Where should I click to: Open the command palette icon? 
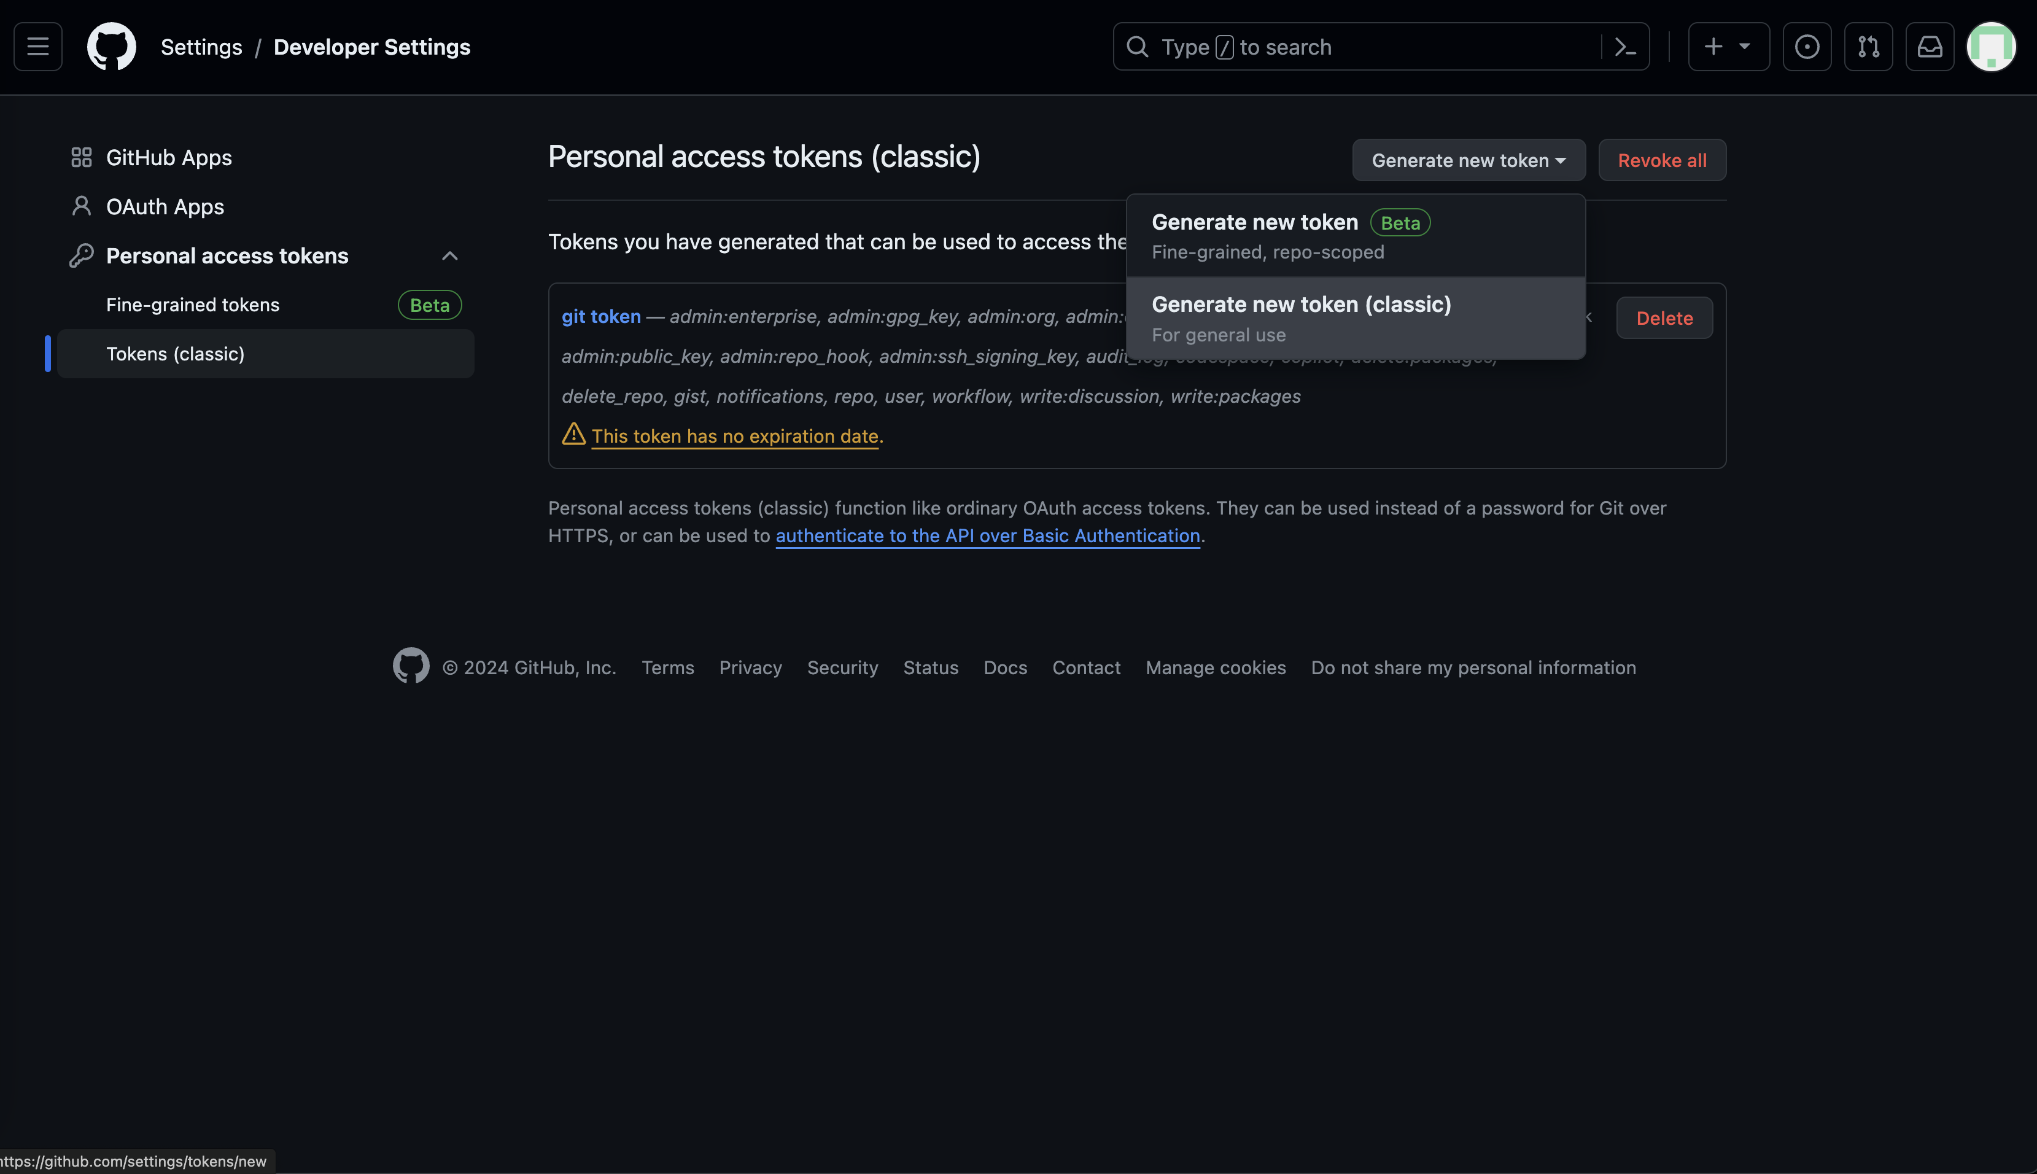pos(1625,47)
